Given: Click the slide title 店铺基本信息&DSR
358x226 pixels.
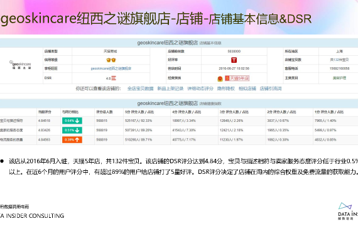Looking at the screenshot, I should (260, 19).
